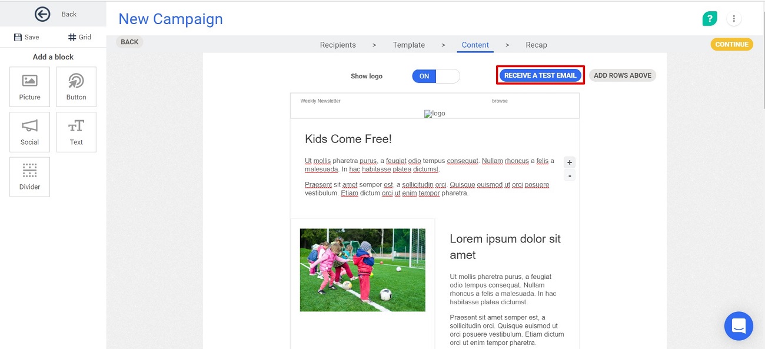Viewport: 765px width, 349px height.
Task: Turn off the Show logo switch
Action: [435, 76]
